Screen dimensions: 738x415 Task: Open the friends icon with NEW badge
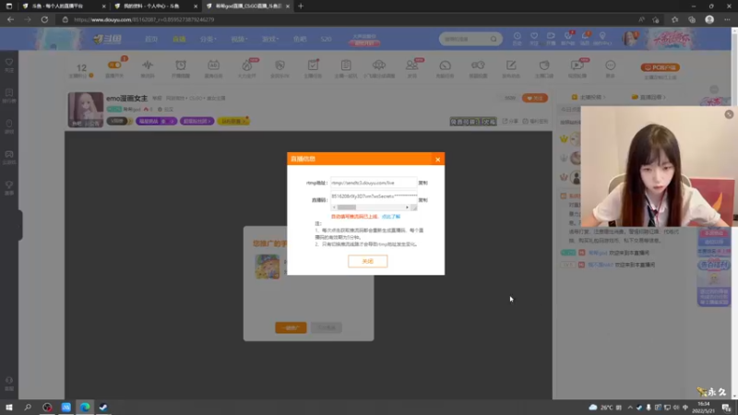tap(411, 65)
